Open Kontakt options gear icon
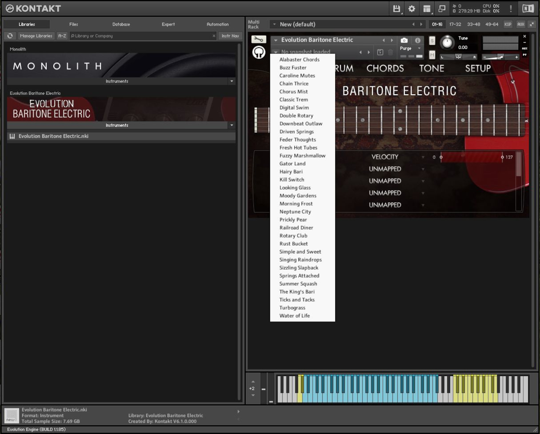Image resolution: width=540 pixels, height=434 pixels. [412, 9]
